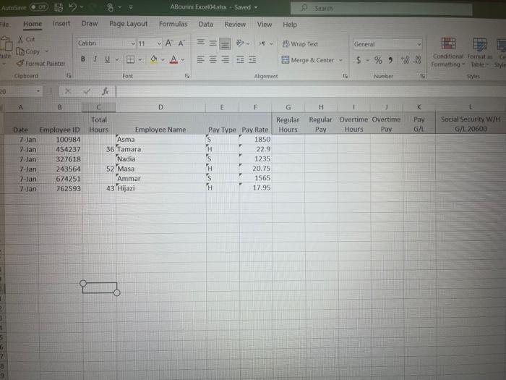Open the Alignment dialog launcher
The height and width of the screenshot is (380, 506).
tap(345, 76)
